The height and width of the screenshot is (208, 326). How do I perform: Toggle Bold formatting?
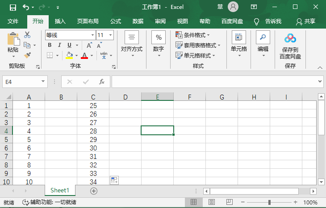pos(50,45)
